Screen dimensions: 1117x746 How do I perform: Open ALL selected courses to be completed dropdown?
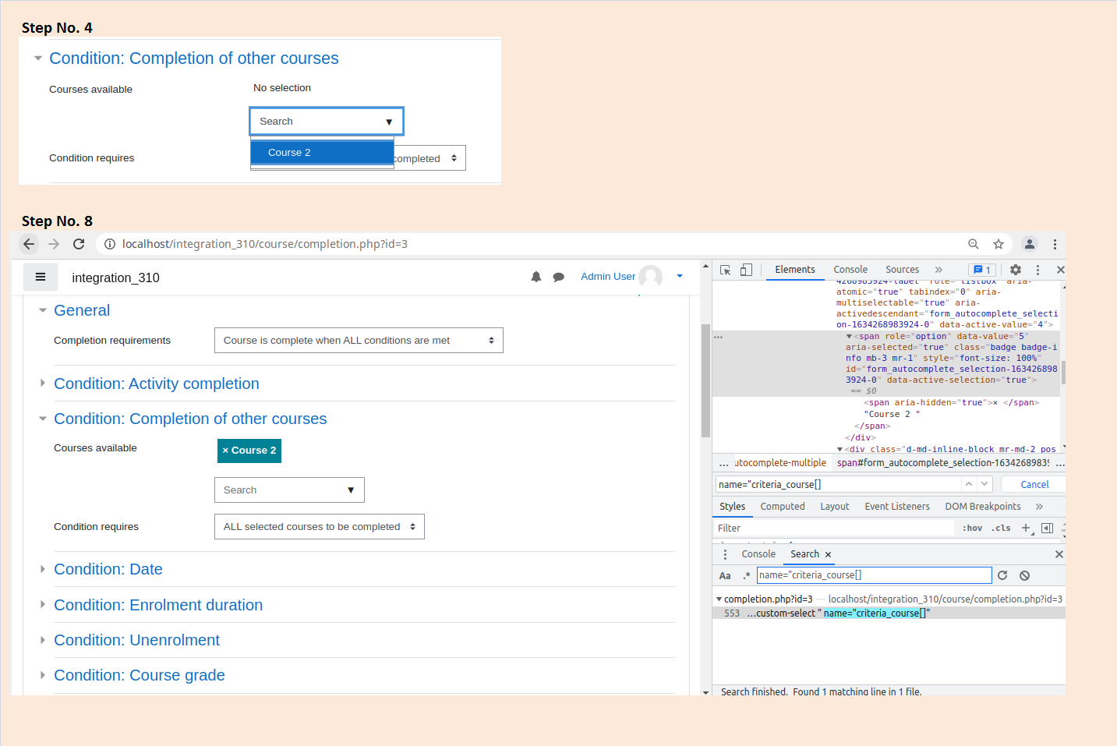[x=320, y=526]
